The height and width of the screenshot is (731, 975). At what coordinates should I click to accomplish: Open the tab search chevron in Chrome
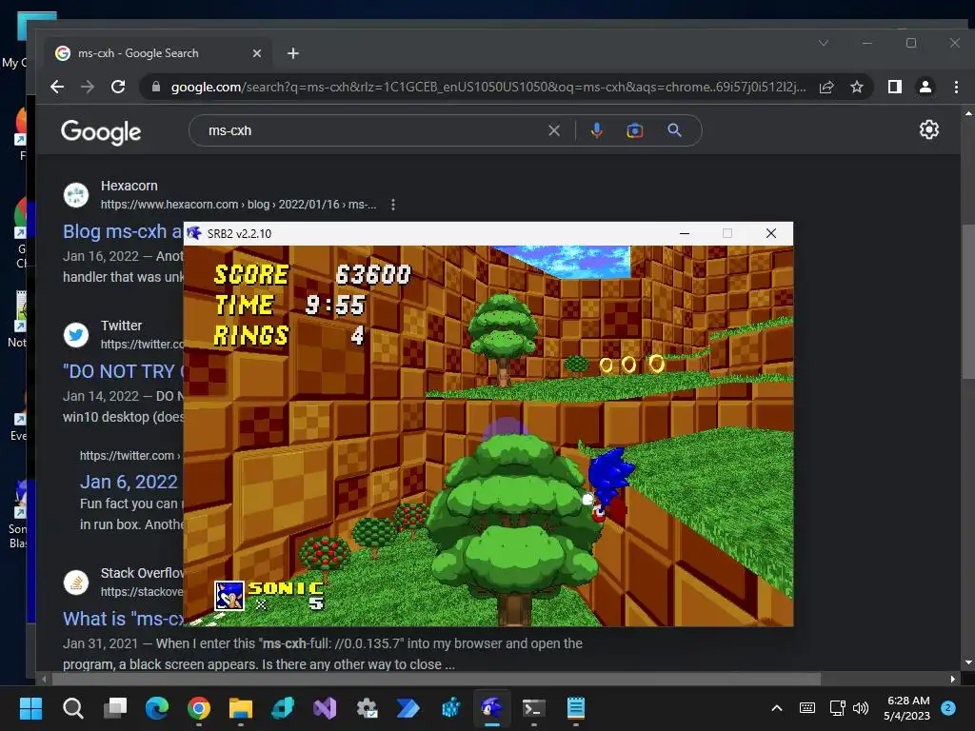tap(824, 43)
